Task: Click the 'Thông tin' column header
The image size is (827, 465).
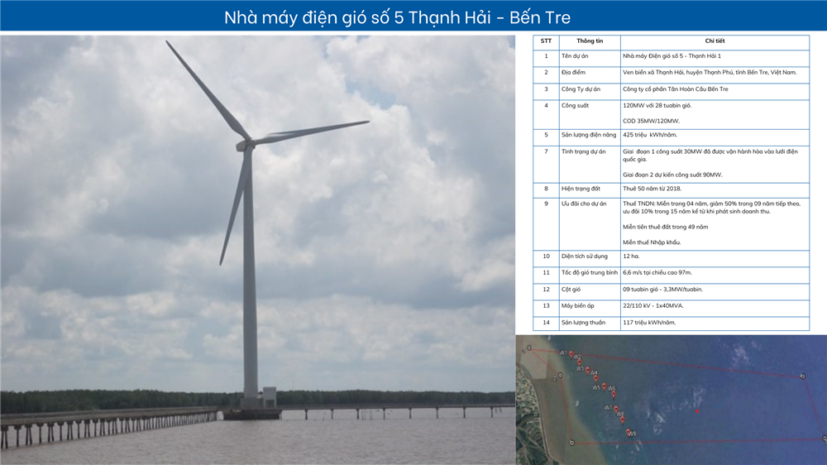Action: coord(589,41)
